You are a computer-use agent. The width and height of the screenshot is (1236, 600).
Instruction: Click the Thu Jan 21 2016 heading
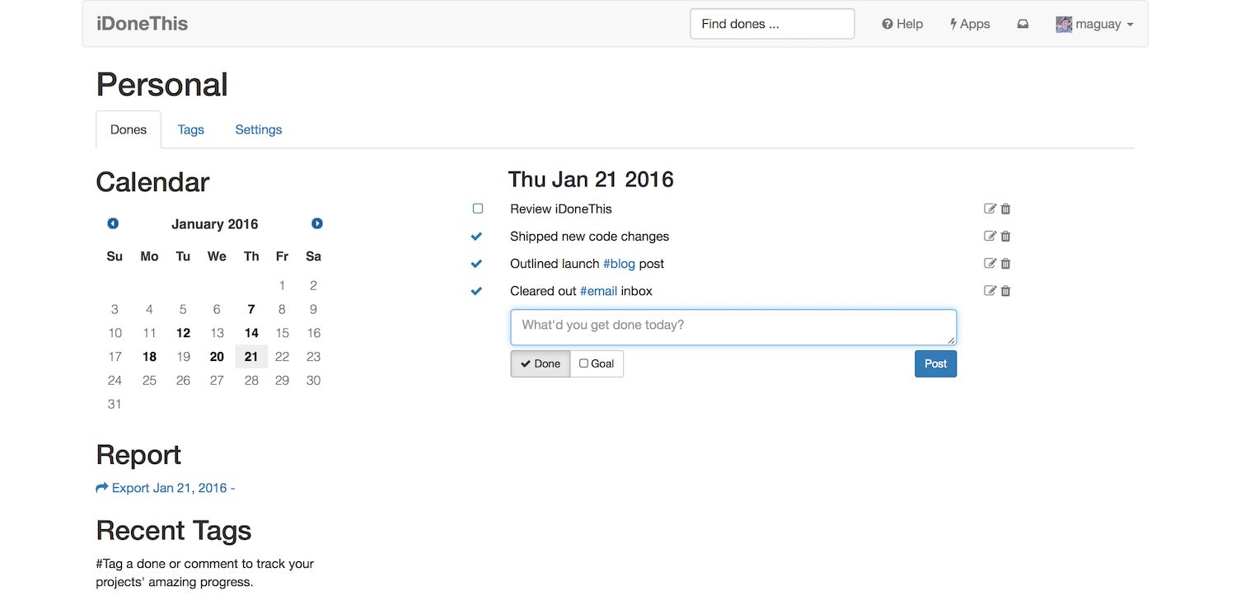pos(591,179)
